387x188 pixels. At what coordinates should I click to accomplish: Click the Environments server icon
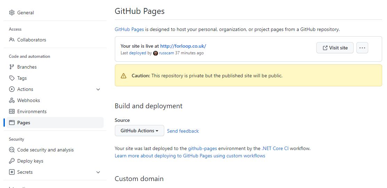click(x=12, y=111)
